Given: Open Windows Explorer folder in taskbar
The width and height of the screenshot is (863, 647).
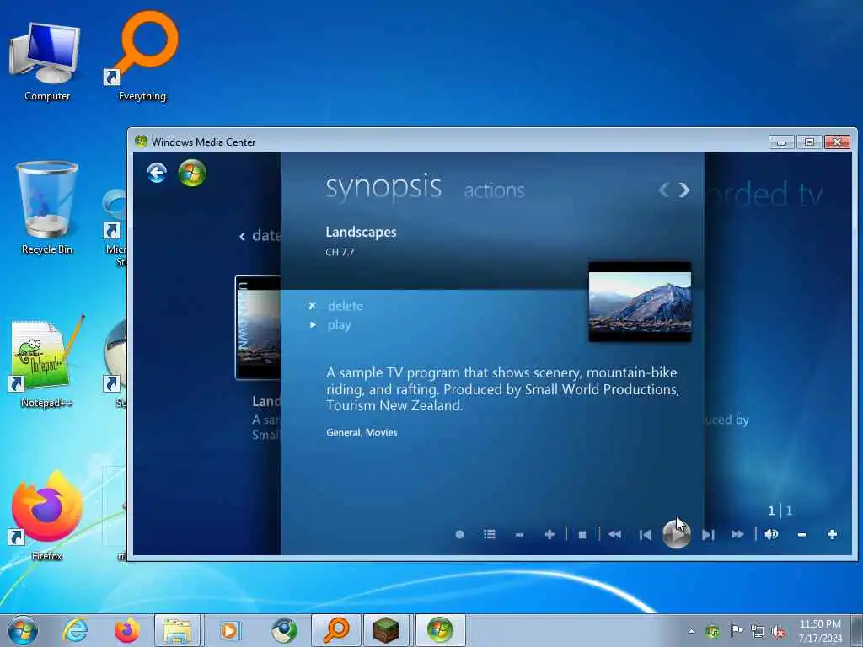Looking at the screenshot, I should point(177,630).
